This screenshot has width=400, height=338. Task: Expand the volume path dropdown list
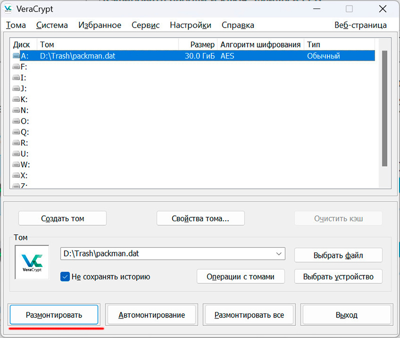(278, 254)
